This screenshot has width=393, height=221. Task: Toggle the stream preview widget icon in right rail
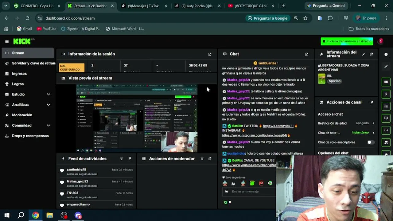coord(386,82)
